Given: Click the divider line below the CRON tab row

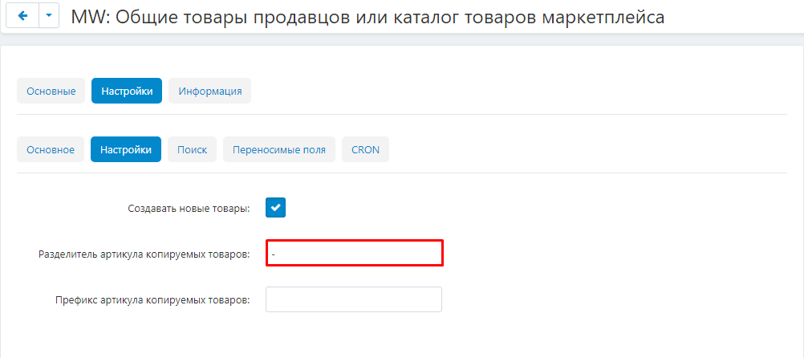Looking at the screenshot, I should pos(401,173).
